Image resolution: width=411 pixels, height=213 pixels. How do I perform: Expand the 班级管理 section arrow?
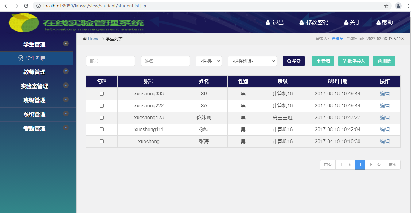tap(66, 99)
